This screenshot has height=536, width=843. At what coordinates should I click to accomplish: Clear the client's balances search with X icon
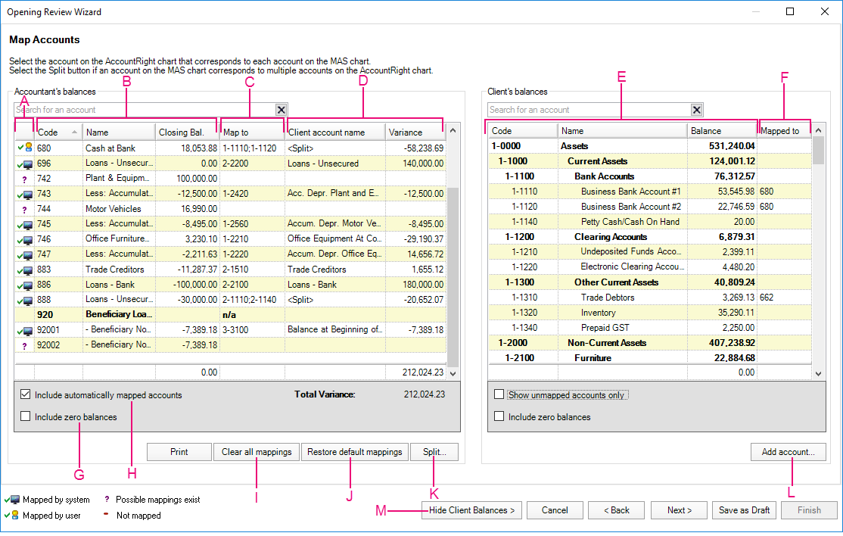pyautogui.click(x=697, y=110)
